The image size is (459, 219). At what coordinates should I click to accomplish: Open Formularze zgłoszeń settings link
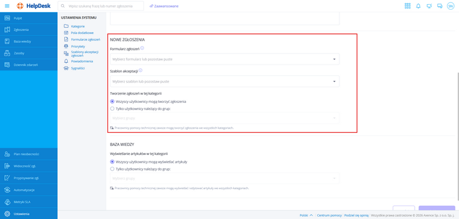(85, 39)
